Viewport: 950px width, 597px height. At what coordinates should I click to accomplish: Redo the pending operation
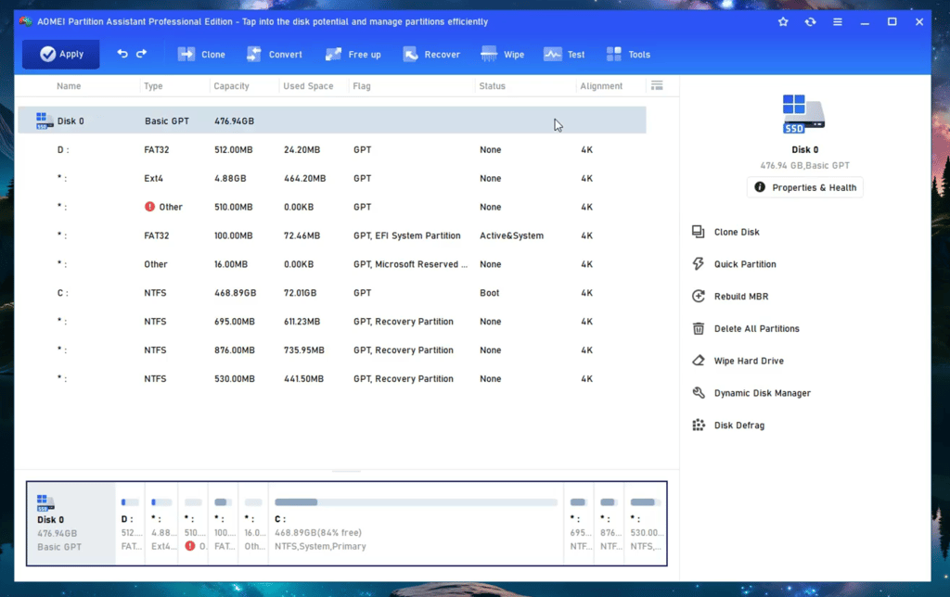(141, 54)
